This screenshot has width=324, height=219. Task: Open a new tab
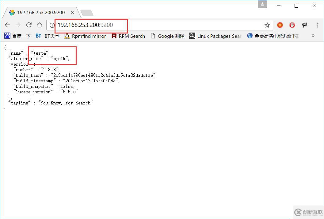click(x=87, y=13)
